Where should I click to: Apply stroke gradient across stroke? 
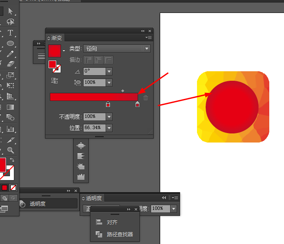[x=108, y=60]
